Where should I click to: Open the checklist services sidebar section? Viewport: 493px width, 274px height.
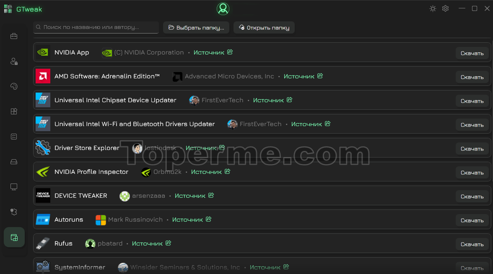(14, 137)
